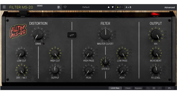Click the Default preset name field

86,7
